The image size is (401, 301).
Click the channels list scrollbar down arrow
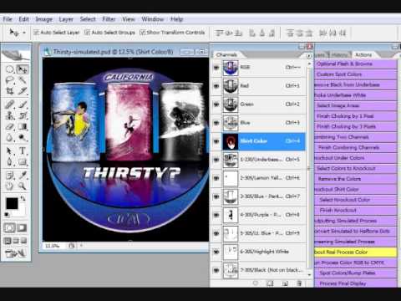coord(309,274)
